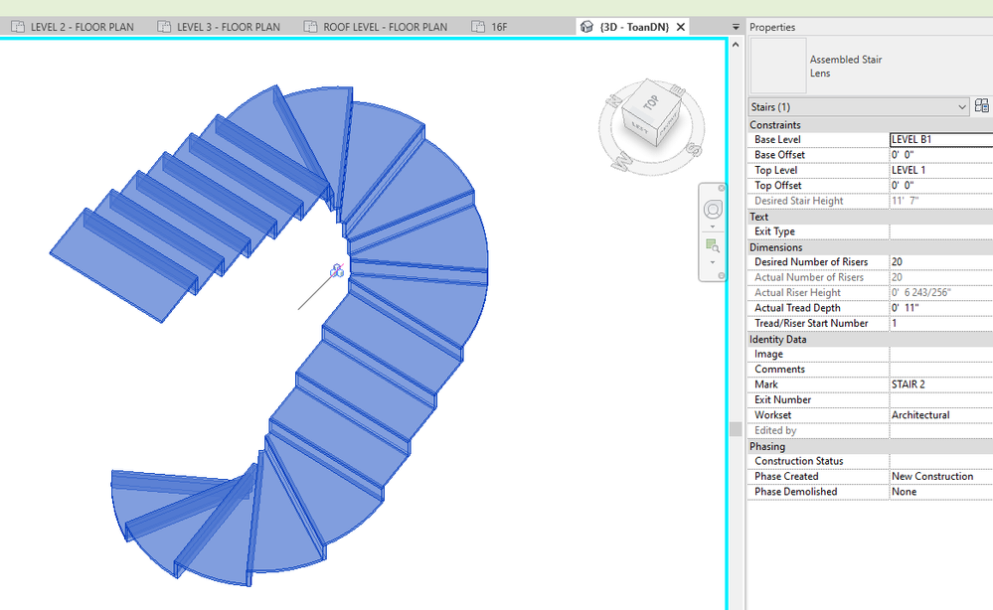Click the pivot point icon in 3D view

click(x=337, y=271)
